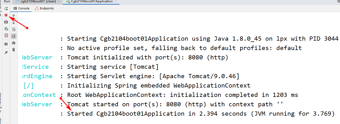Click the camera icon to dump threads
The image size is (340, 124).
6,22
